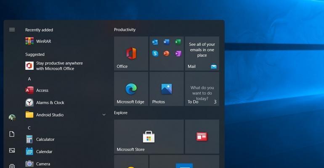Open the hamburger menu at top of Start
324x168 pixels.
[12, 30]
